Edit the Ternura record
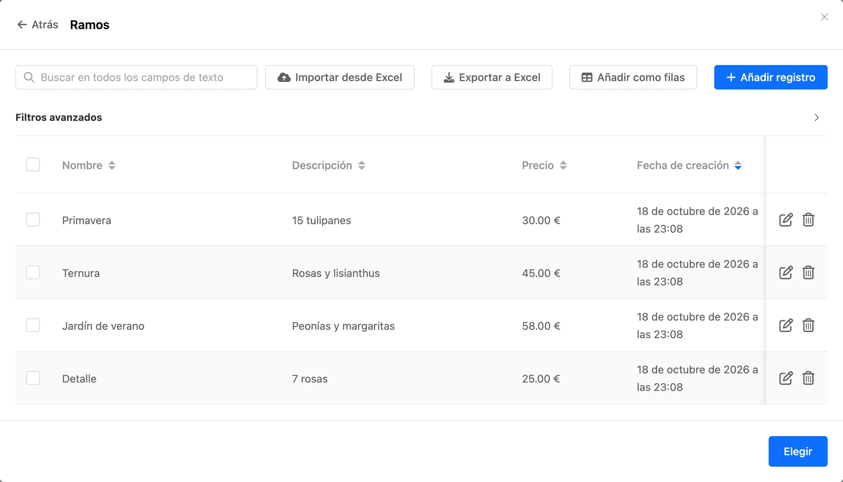This screenshot has height=482, width=843. coord(786,272)
